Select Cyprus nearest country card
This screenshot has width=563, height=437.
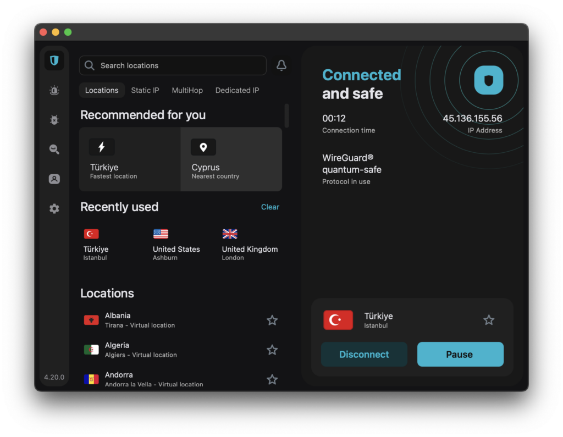(x=231, y=159)
